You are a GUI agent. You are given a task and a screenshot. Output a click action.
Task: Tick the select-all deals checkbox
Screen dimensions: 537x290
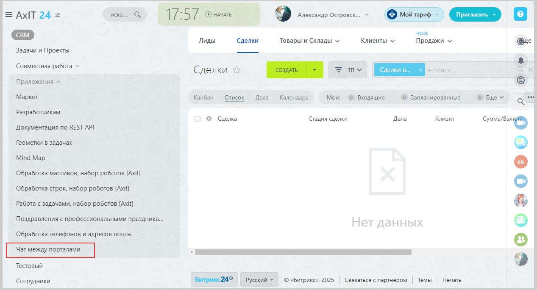point(198,119)
